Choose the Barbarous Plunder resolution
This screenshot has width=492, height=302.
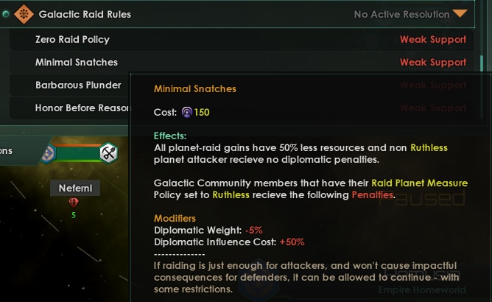click(79, 85)
